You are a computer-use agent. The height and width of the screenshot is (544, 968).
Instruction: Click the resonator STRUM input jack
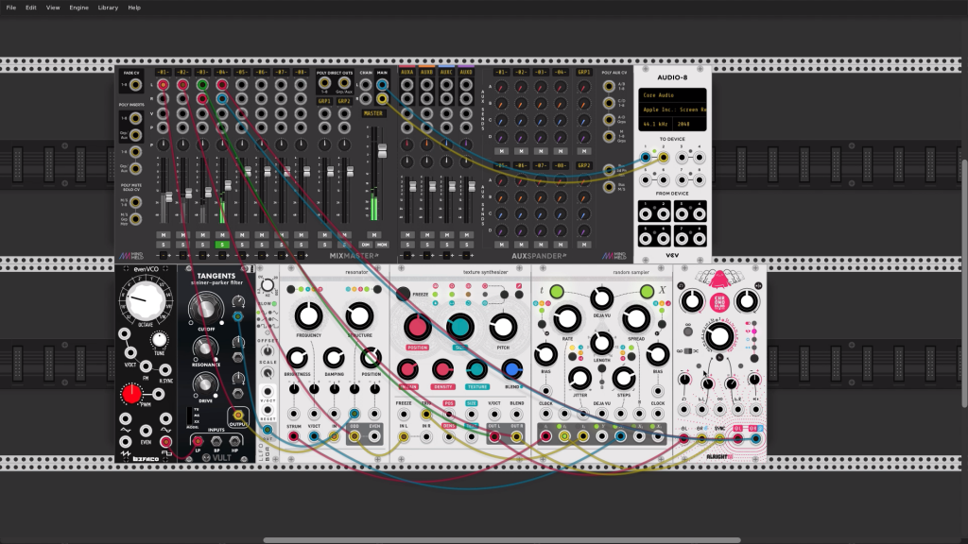point(294,436)
